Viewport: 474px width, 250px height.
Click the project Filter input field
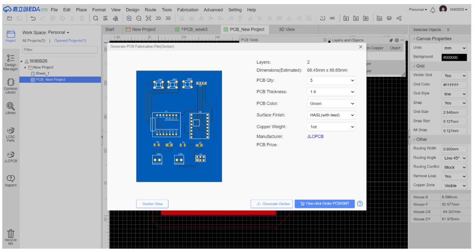pyautogui.click(x=60, y=49)
